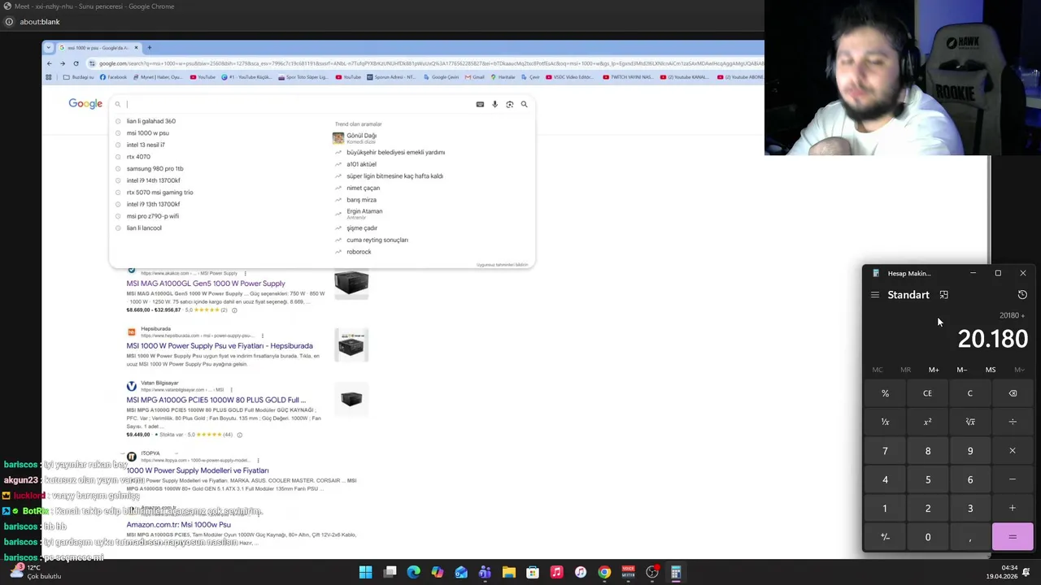Open the M memory list dropdown

(x=1019, y=370)
